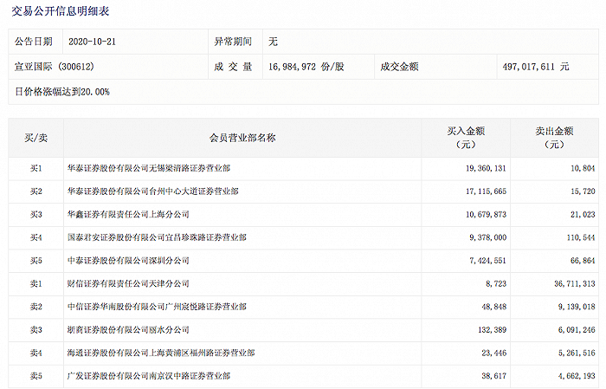Screen dimensions: 606x389
Task: Click the 买/卖 column header
Action: pyautogui.click(x=36, y=138)
